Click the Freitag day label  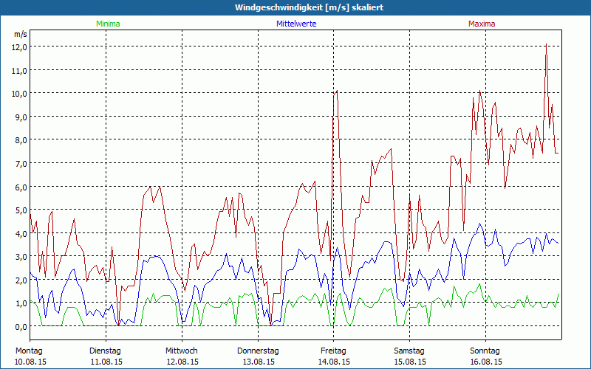point(334,351)
